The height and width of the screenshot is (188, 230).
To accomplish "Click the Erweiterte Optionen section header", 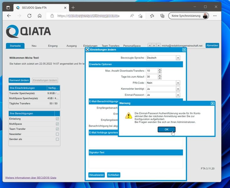I will coord(136,64).
